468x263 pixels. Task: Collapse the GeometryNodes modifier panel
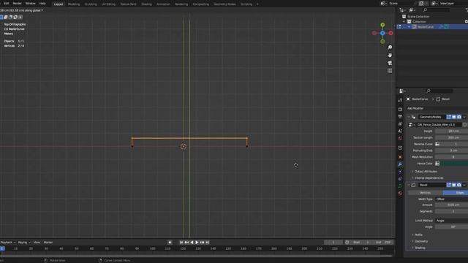point(409,117)
